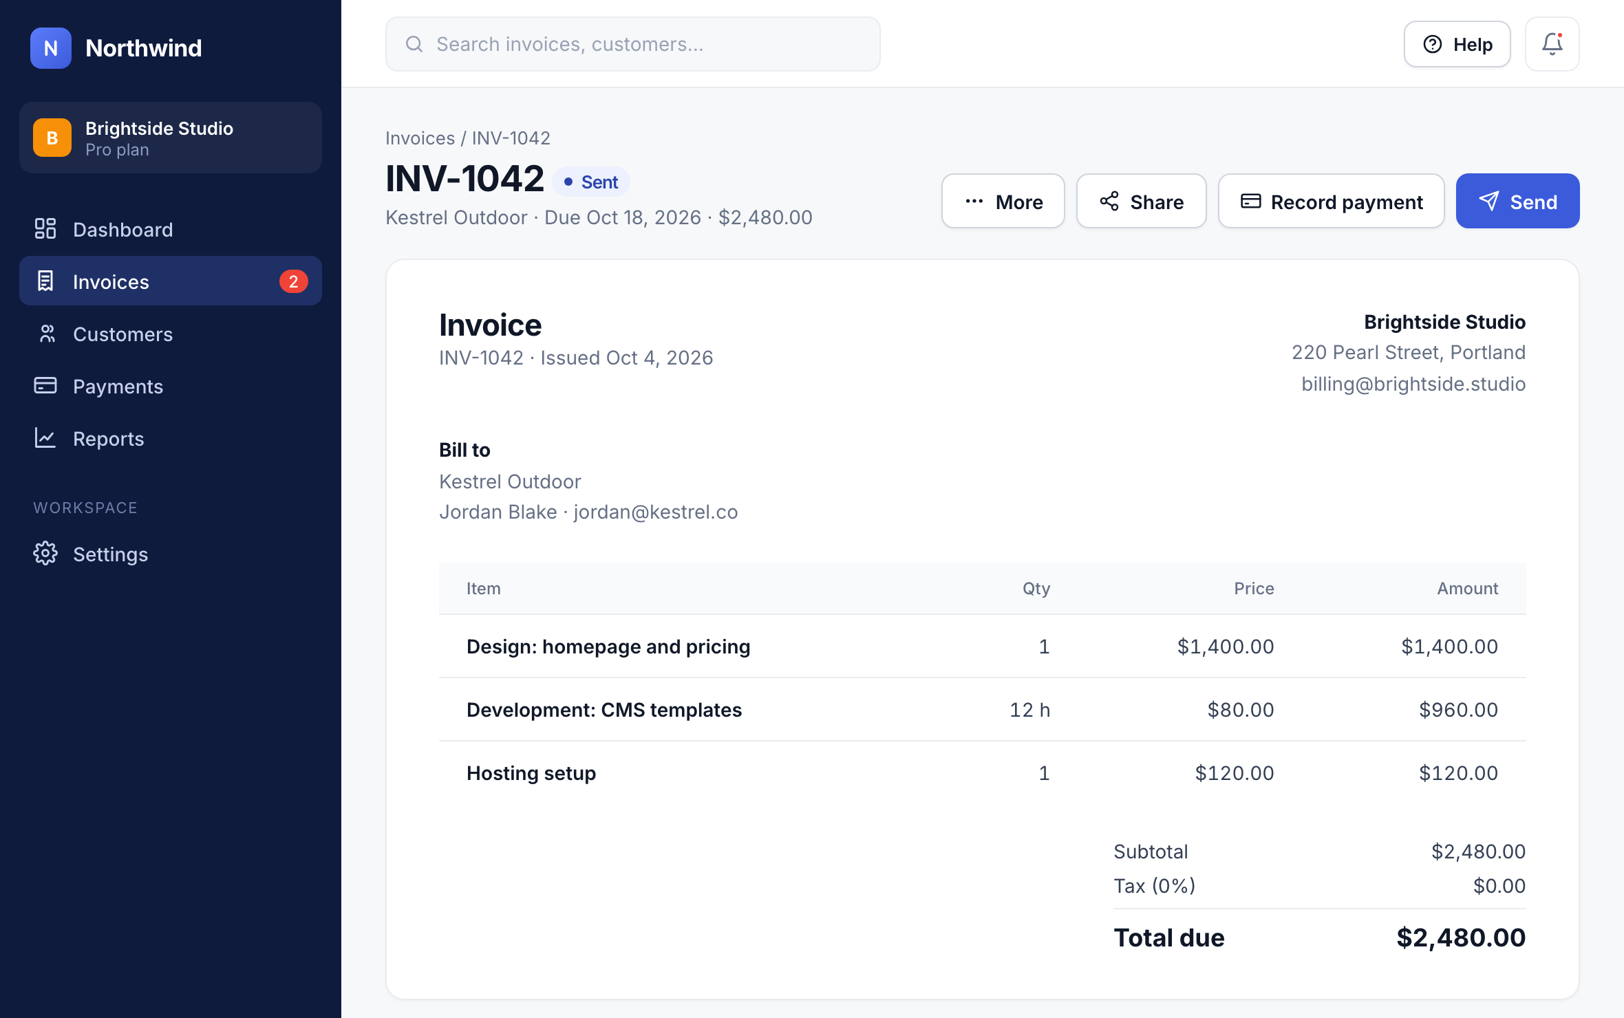Click the Reports chart icon
This screenshot has height=1018, width=1624.
(x=45, y=438)
